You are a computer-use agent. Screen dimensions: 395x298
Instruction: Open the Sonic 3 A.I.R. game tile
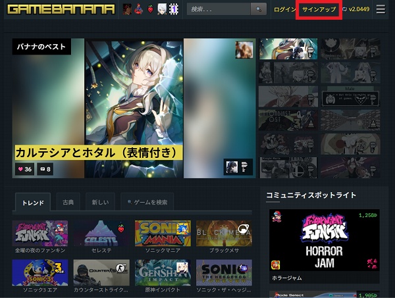(40, 272)
